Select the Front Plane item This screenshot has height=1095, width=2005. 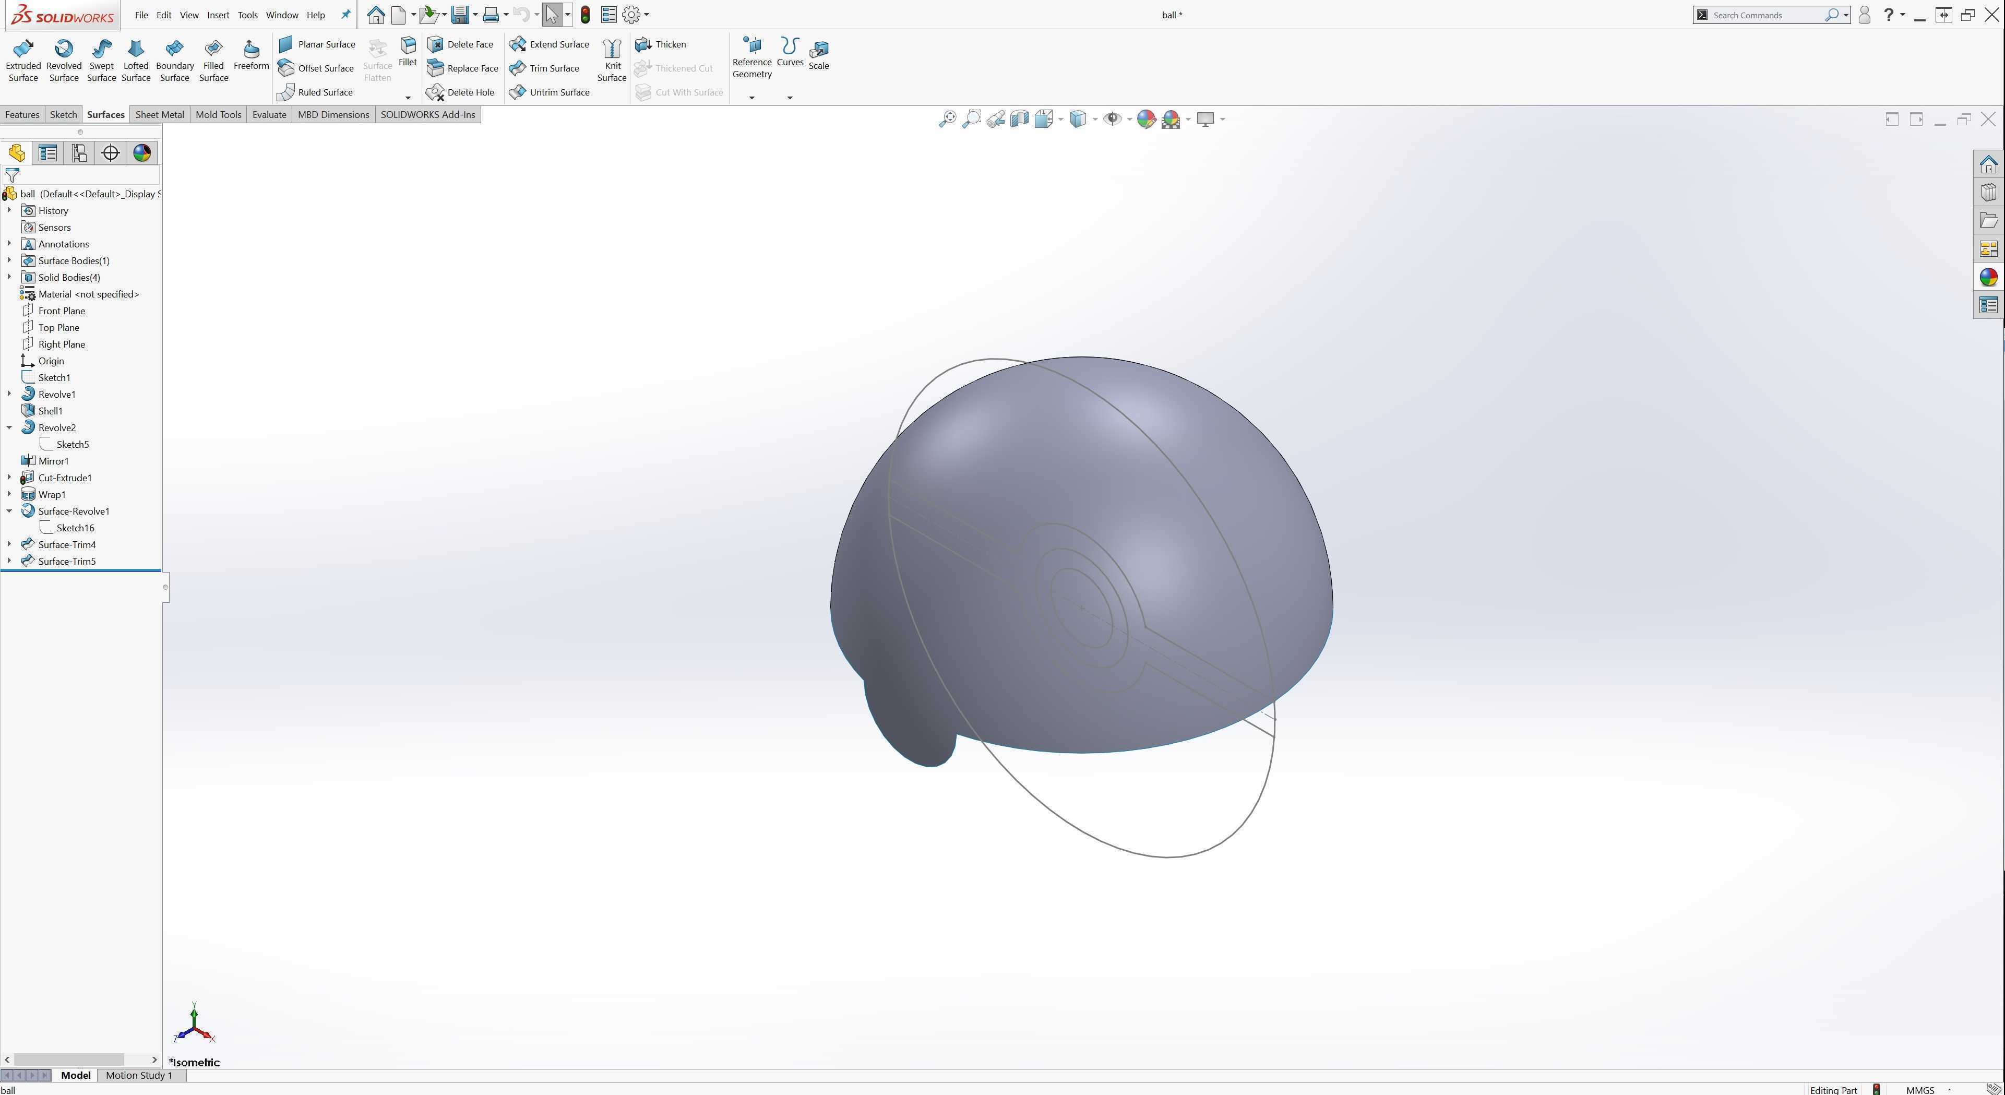pos(53,311)
